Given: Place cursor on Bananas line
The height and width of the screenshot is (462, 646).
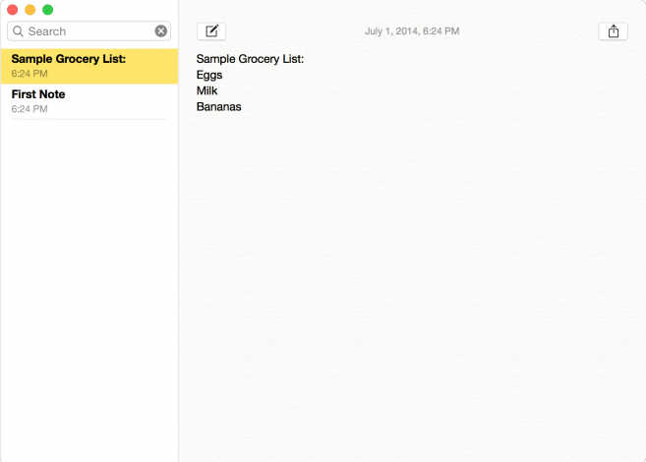Looking at the screenshot, I should 218,106.
